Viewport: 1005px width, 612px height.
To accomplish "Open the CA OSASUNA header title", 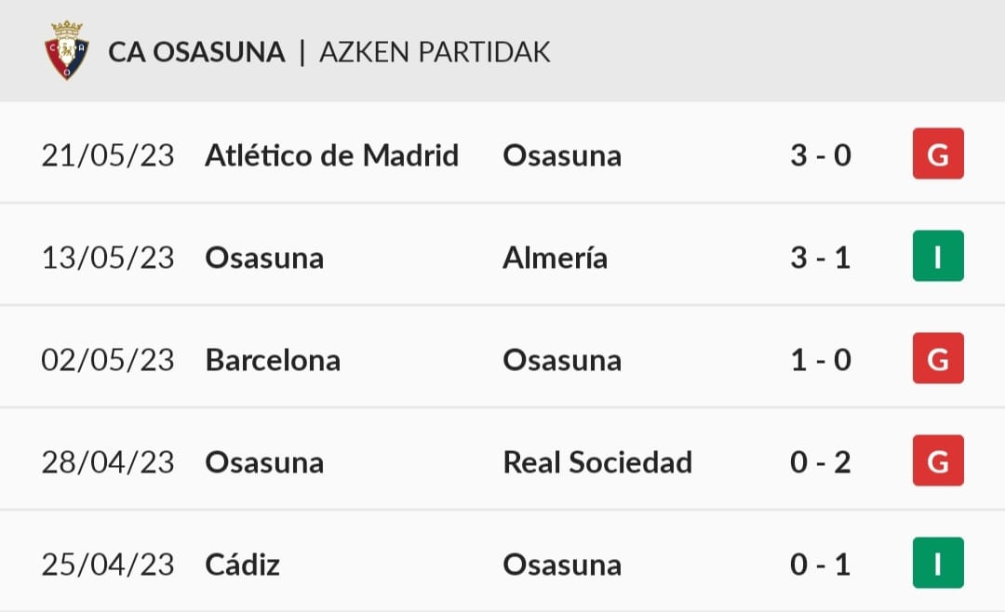I will point(196,52).
